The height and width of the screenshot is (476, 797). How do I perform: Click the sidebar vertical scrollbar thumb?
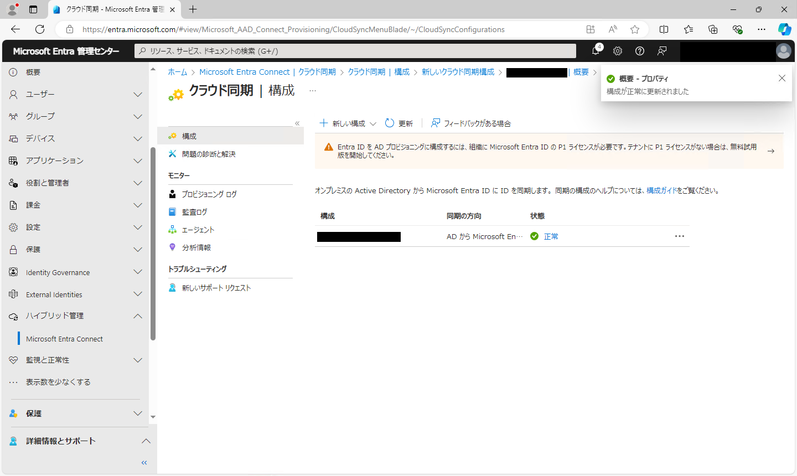click(x=153, y=244)
